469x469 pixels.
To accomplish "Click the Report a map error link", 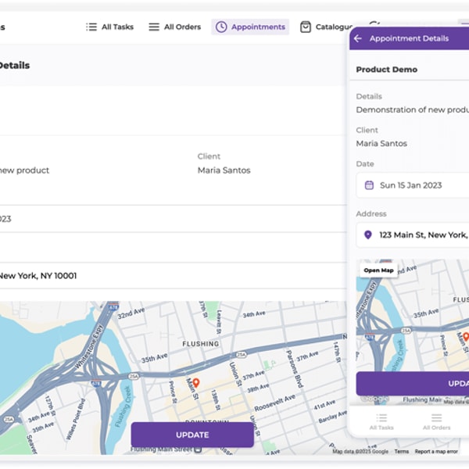I will (x=436, y=451).
